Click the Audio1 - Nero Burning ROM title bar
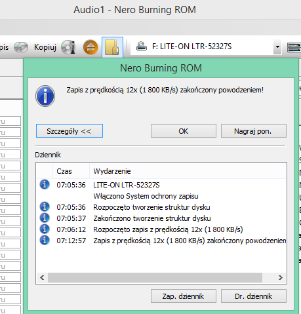The width and height of the screenshot is (301, 314). pyautogui.click(x=134, y=10)
